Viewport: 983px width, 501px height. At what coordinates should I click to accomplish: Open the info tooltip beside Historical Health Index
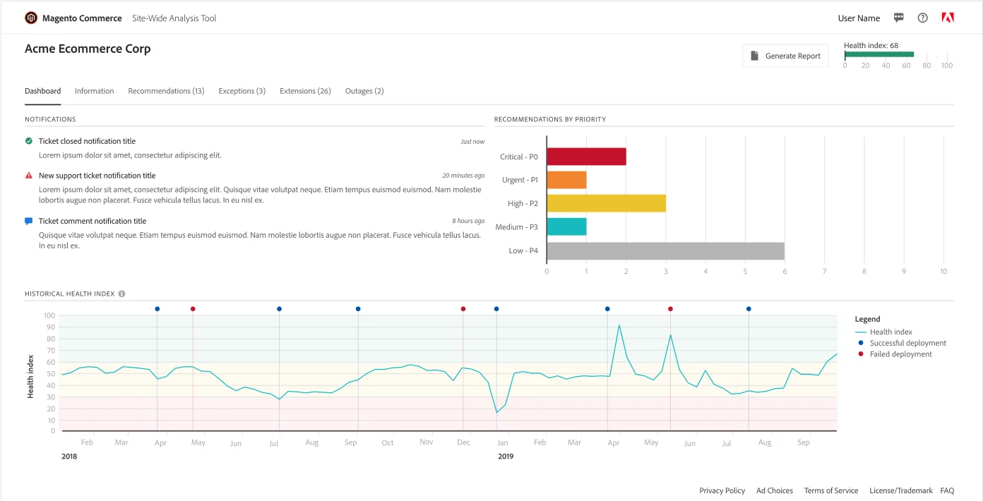(121, 294)
